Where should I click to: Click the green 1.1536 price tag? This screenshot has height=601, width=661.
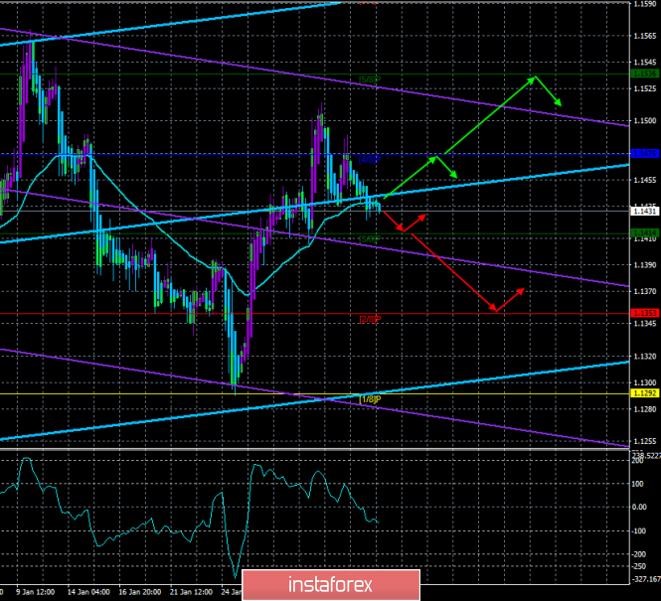tap(645, 73)
